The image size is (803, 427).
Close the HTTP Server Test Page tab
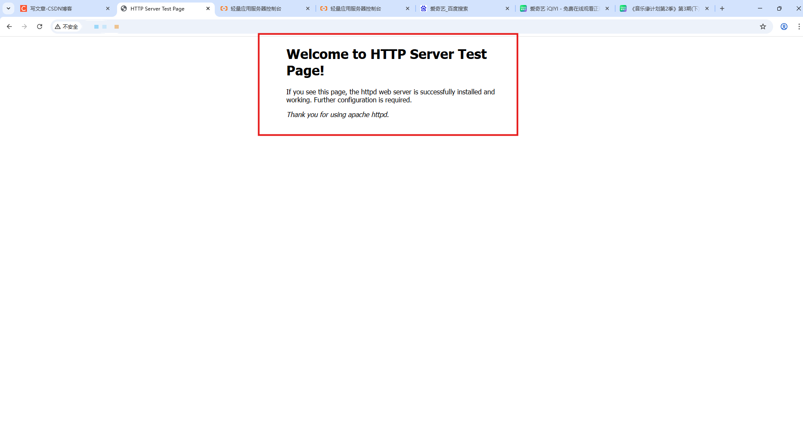[x=208, y=8]
